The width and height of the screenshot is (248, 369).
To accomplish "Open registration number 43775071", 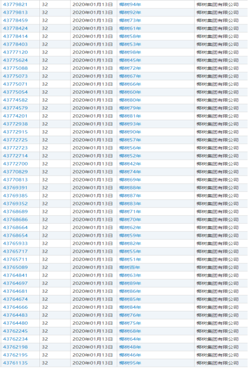I will [15, 84].
